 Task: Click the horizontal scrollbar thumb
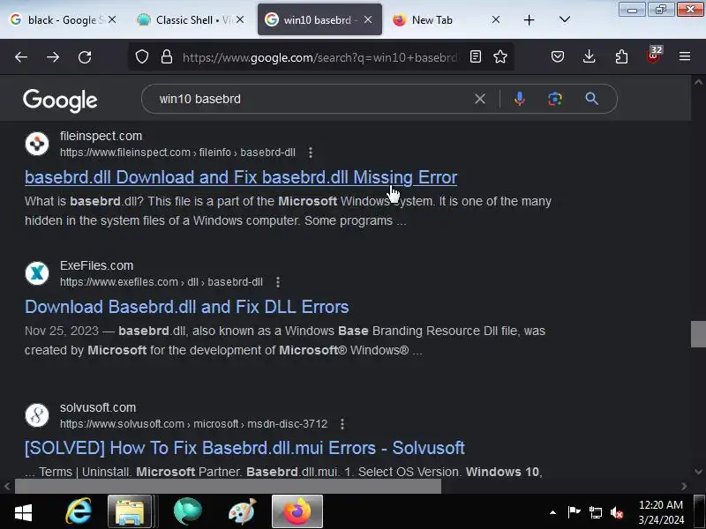tap(228, 487)
